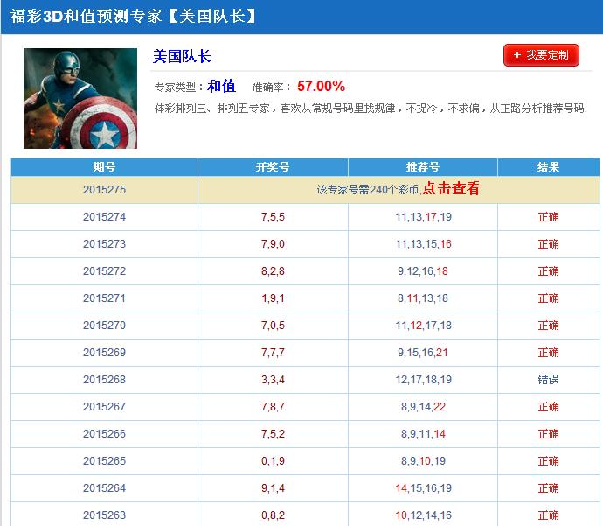Click the expert description starting 体彩排列三

tap(371, 109)
